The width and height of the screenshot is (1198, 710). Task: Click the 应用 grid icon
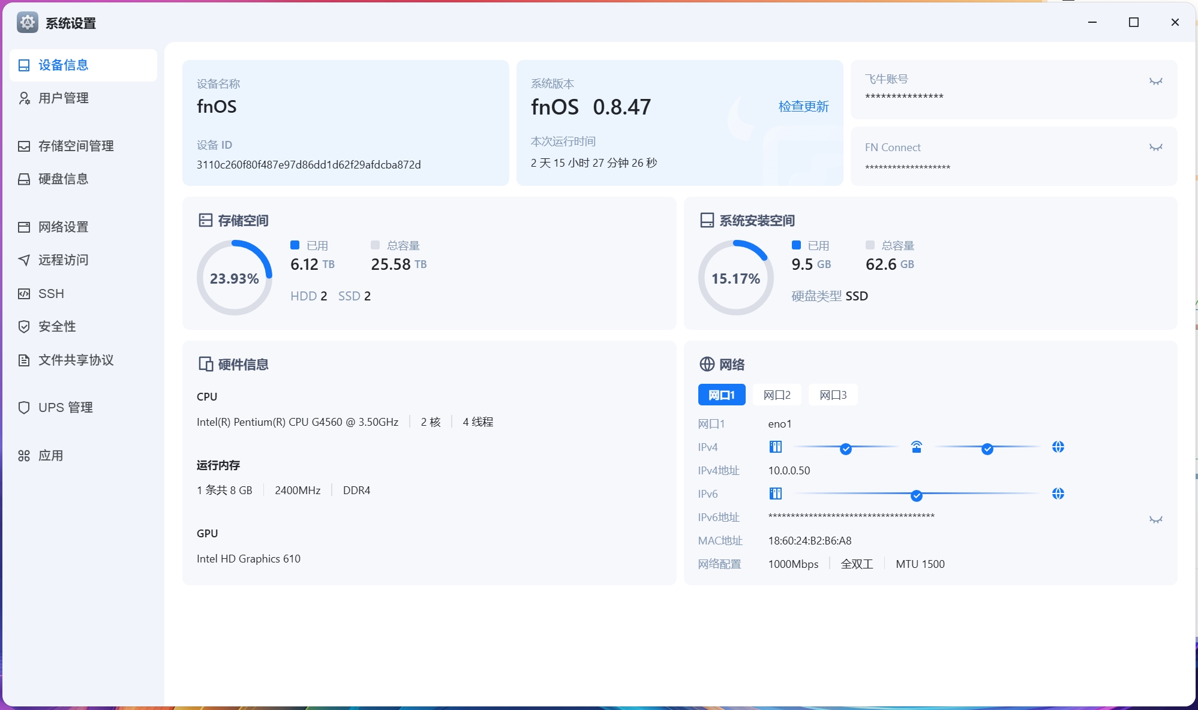coord(24,456)
